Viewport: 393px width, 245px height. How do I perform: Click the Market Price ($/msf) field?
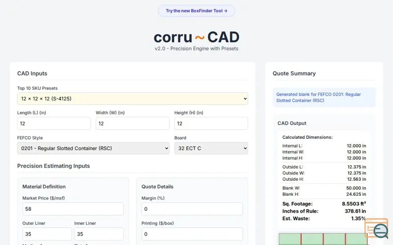point(73,209)
